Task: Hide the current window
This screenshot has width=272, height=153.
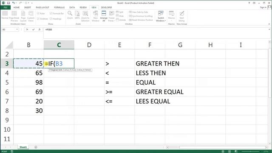Action: [x=120, y=16]
